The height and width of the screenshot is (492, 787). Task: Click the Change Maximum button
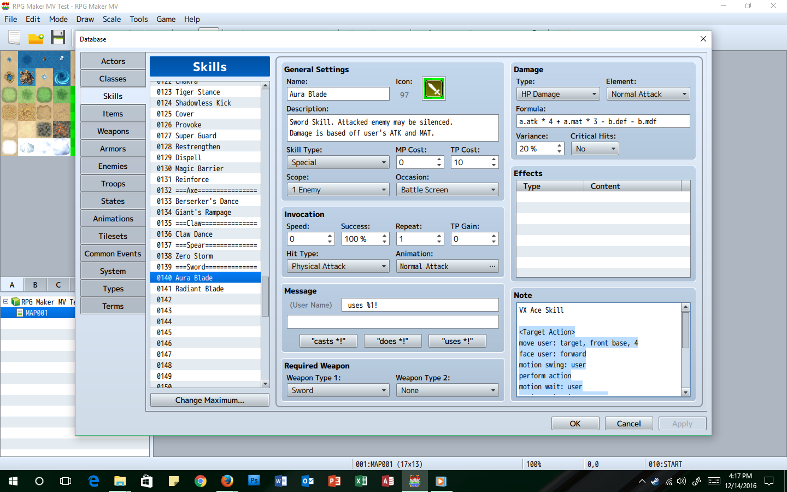pyautogui.click(x=210, y=400)
